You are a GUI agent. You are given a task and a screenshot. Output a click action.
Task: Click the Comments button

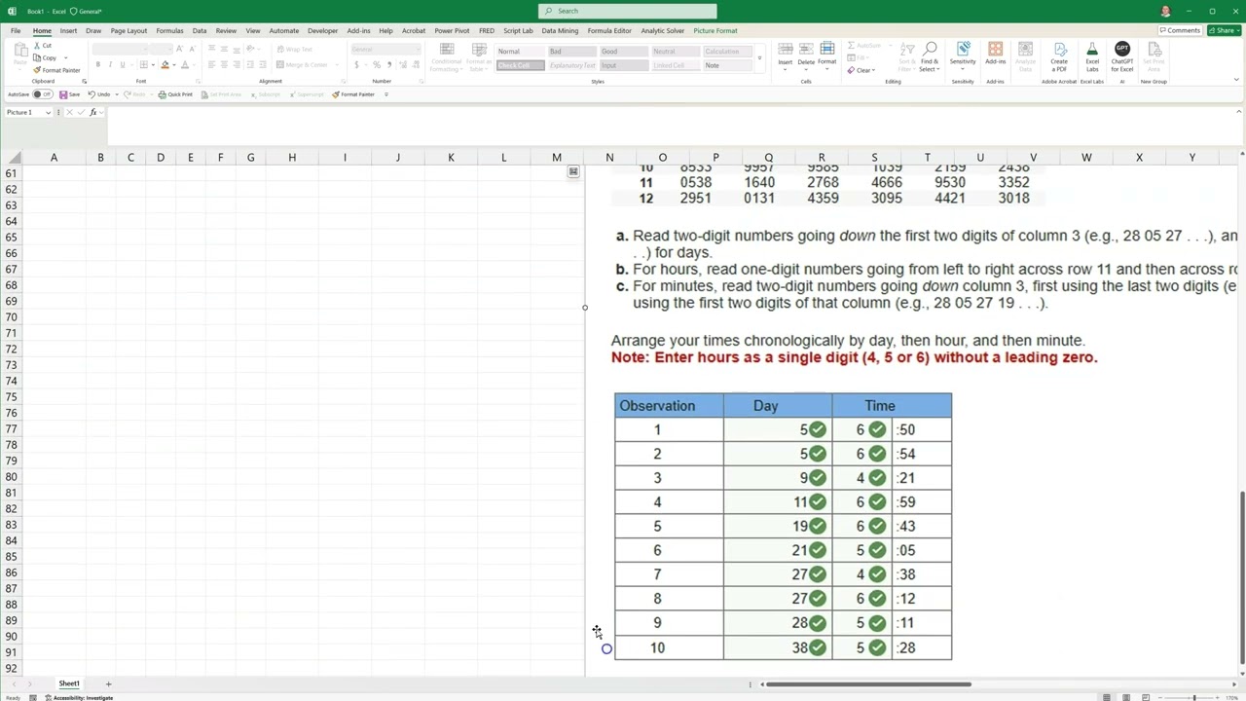[x=1179, y=30]
